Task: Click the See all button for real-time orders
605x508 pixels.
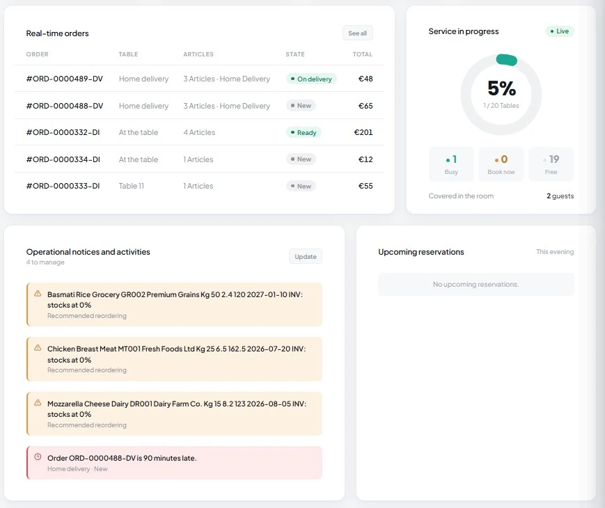Action: coord(357,33)
